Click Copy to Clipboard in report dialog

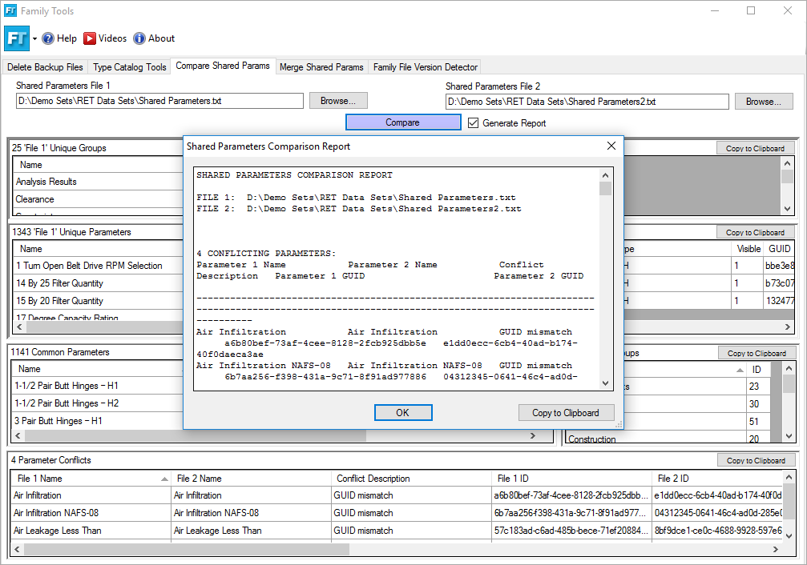click(x=566, y=413)
